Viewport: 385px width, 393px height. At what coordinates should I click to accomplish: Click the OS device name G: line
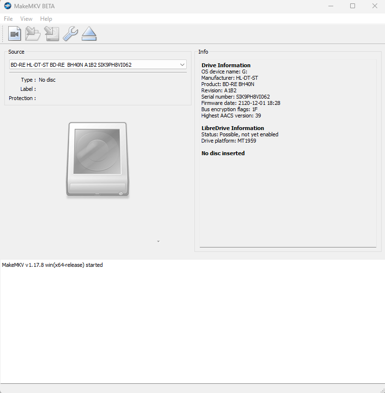click(224, 72)
